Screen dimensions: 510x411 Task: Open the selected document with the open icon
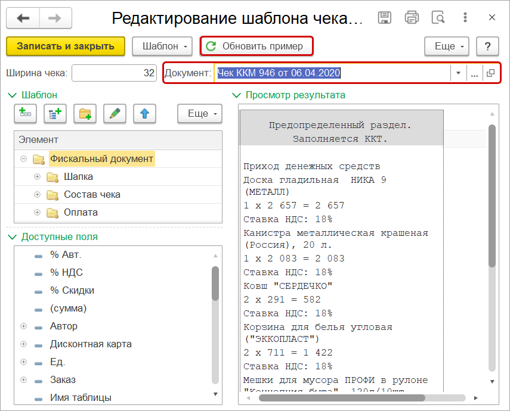pos(490,73)
